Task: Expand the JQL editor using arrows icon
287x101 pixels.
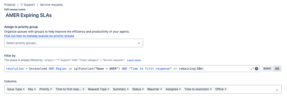Action: click(x=252, y=68)
